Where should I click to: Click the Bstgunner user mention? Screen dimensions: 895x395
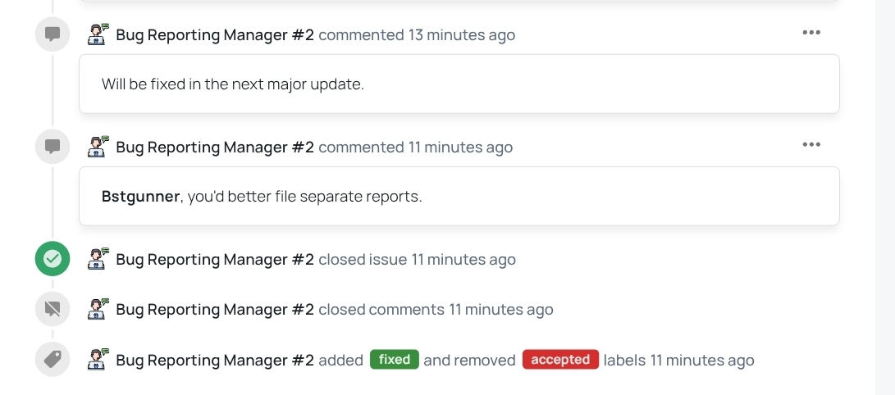pos(140,197)
